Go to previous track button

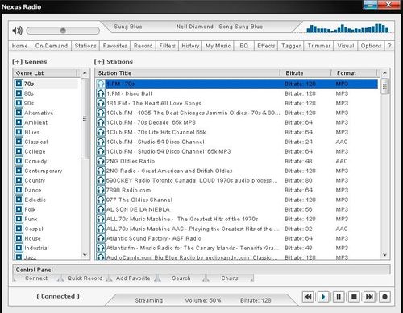click(308, 297)
